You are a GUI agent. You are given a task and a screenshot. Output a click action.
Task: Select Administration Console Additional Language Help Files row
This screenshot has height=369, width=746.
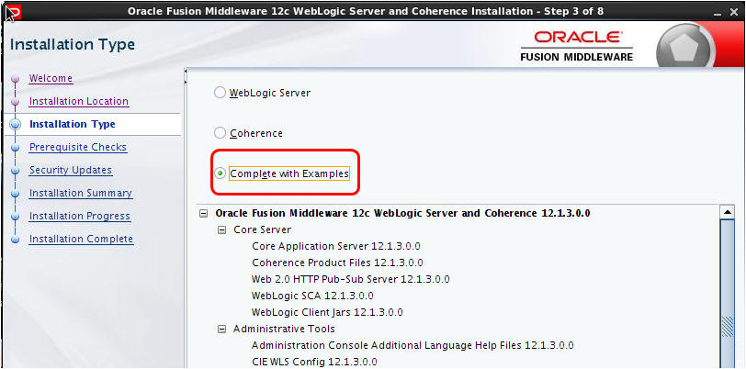(413, 345)
